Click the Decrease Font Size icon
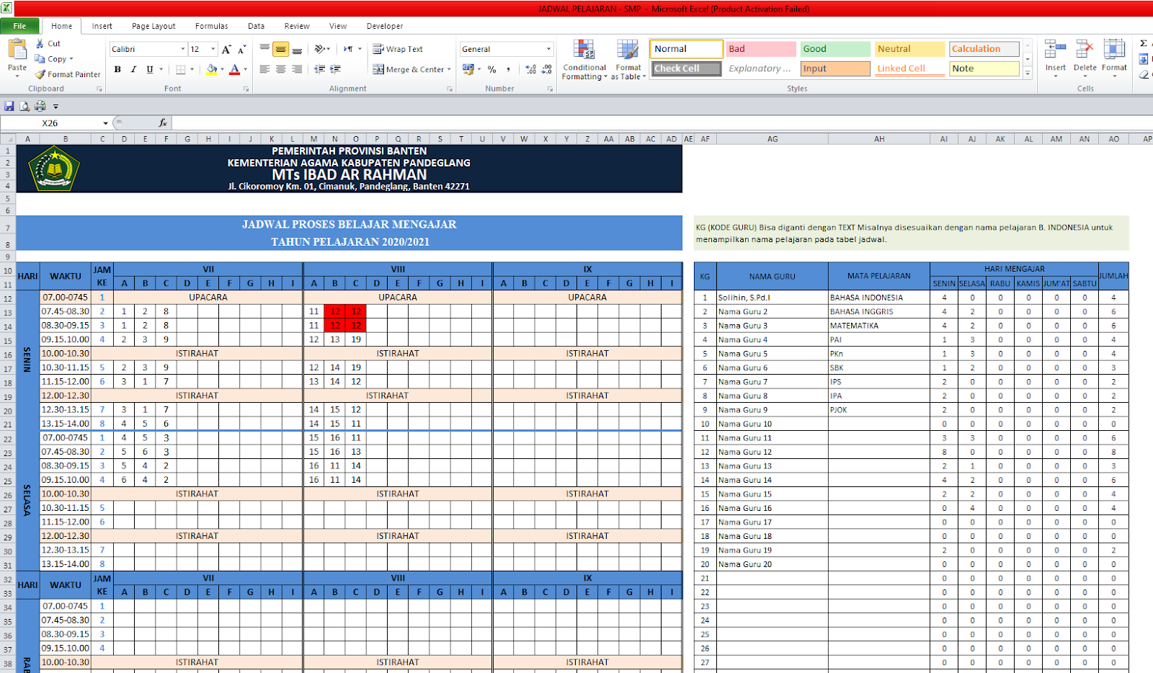 click(242, 49)
